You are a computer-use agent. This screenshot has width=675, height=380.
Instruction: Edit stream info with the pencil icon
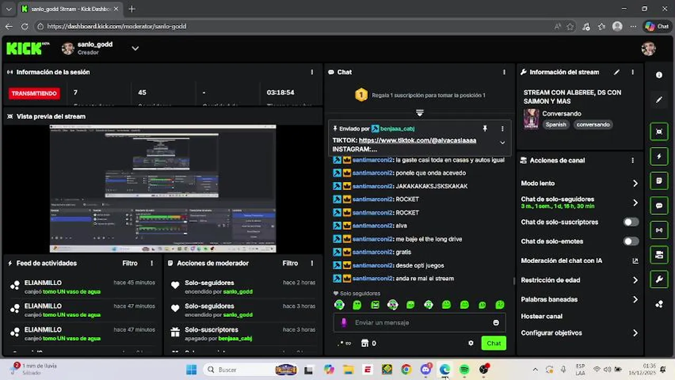tap(616, 72)
